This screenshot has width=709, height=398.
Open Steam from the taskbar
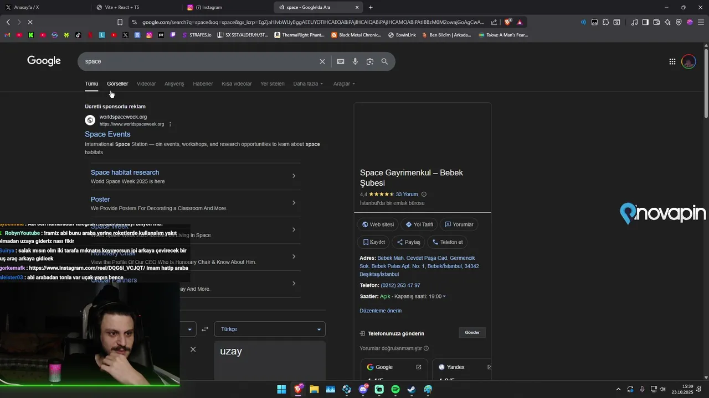click(x=412, y=389)
